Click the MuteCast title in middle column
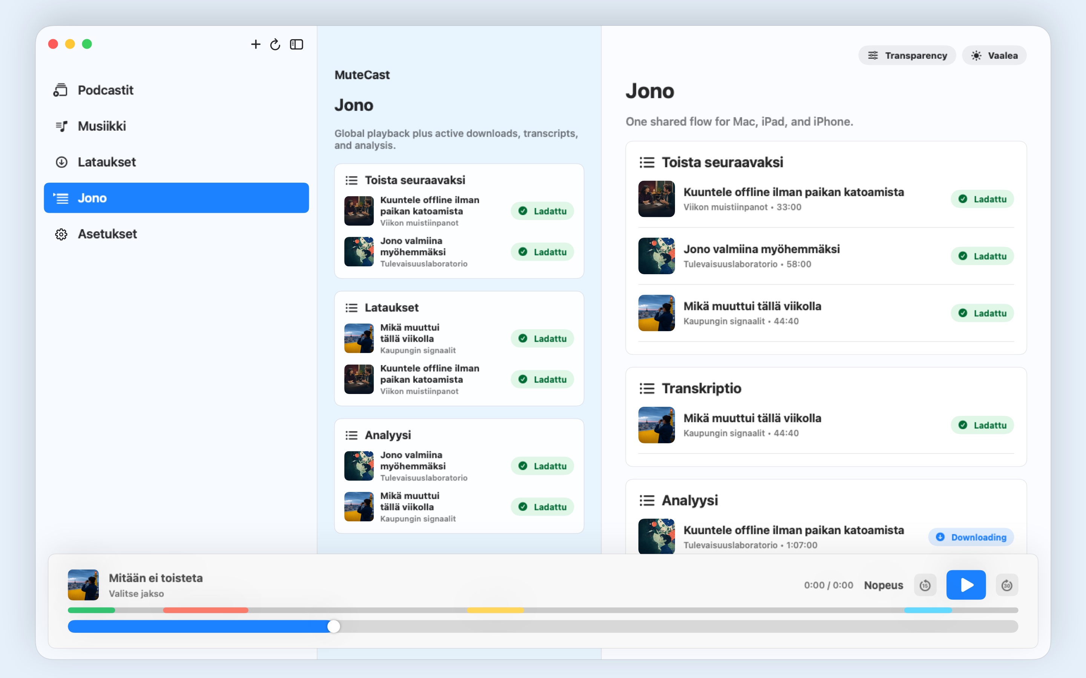 point(362,75)
